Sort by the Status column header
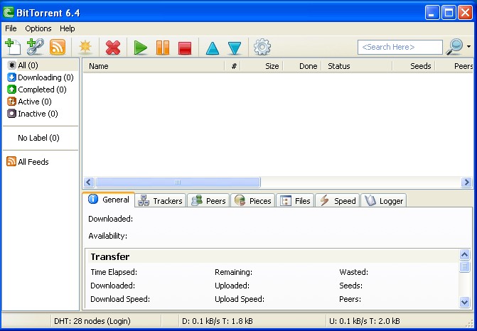Image resolution: width=477 pixels, height=331 pixels. tap(357, 66)
